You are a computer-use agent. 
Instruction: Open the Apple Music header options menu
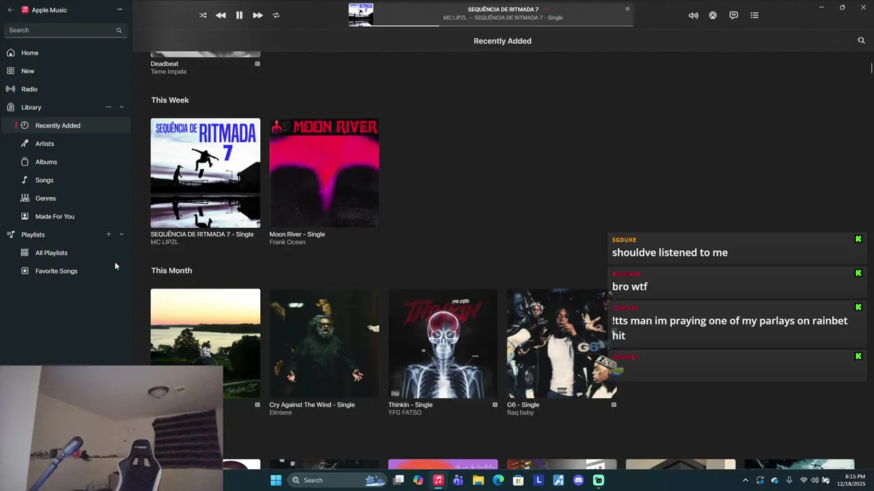click(119, 10)
